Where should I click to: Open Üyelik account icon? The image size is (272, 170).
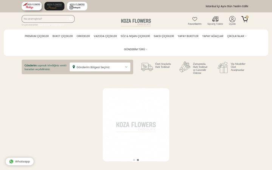[232, 19]
